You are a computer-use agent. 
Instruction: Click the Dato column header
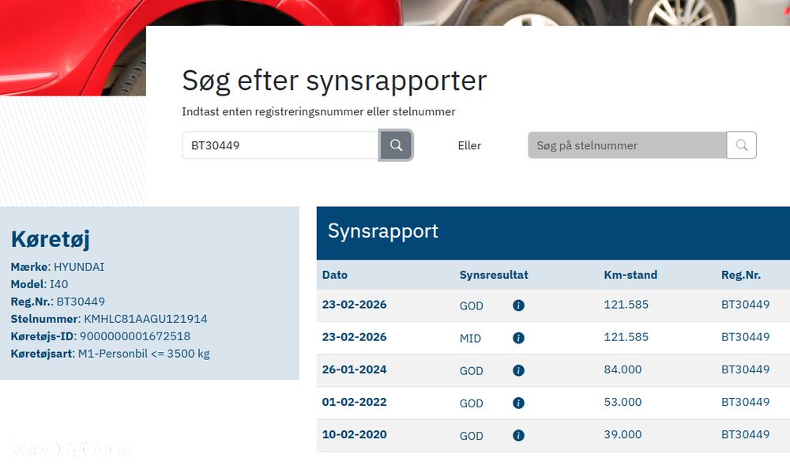[x=335, y=275]
